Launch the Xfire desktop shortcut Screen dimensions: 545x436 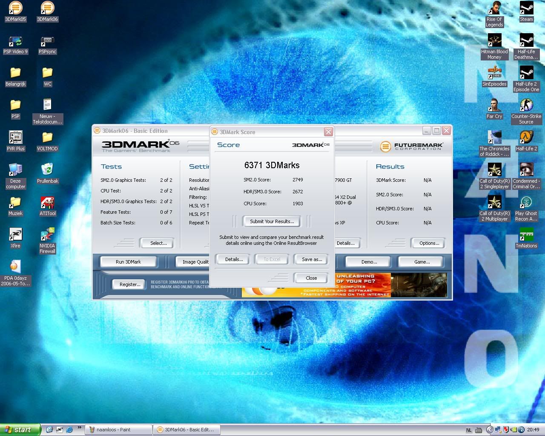tap(15, 238)
